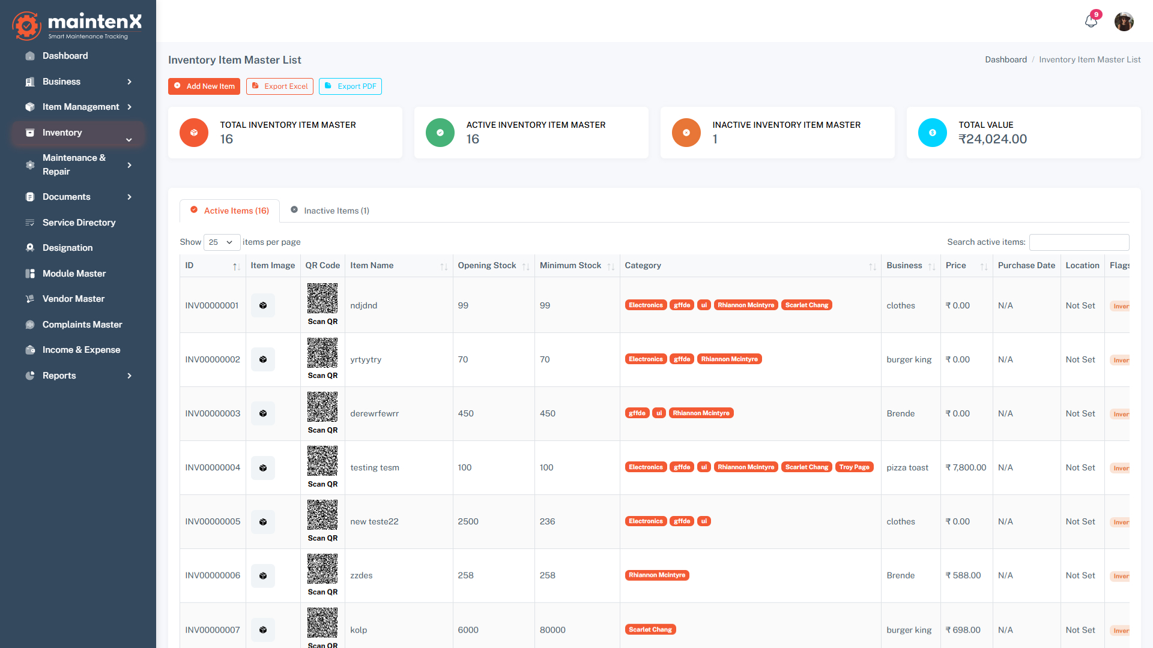Expand the Documents sidebar menu

(67, 197)
